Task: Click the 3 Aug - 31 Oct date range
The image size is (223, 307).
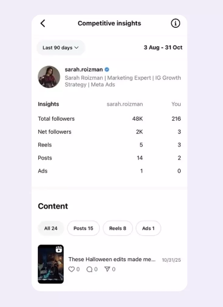Action: [x=163, y=48]
